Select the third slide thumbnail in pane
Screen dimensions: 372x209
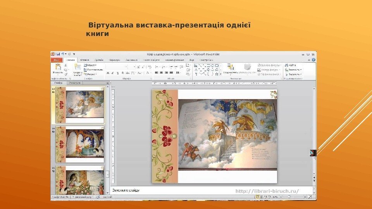point(80,180)
